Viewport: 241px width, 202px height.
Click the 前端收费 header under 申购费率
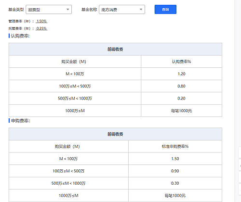[x=115, y=134]
